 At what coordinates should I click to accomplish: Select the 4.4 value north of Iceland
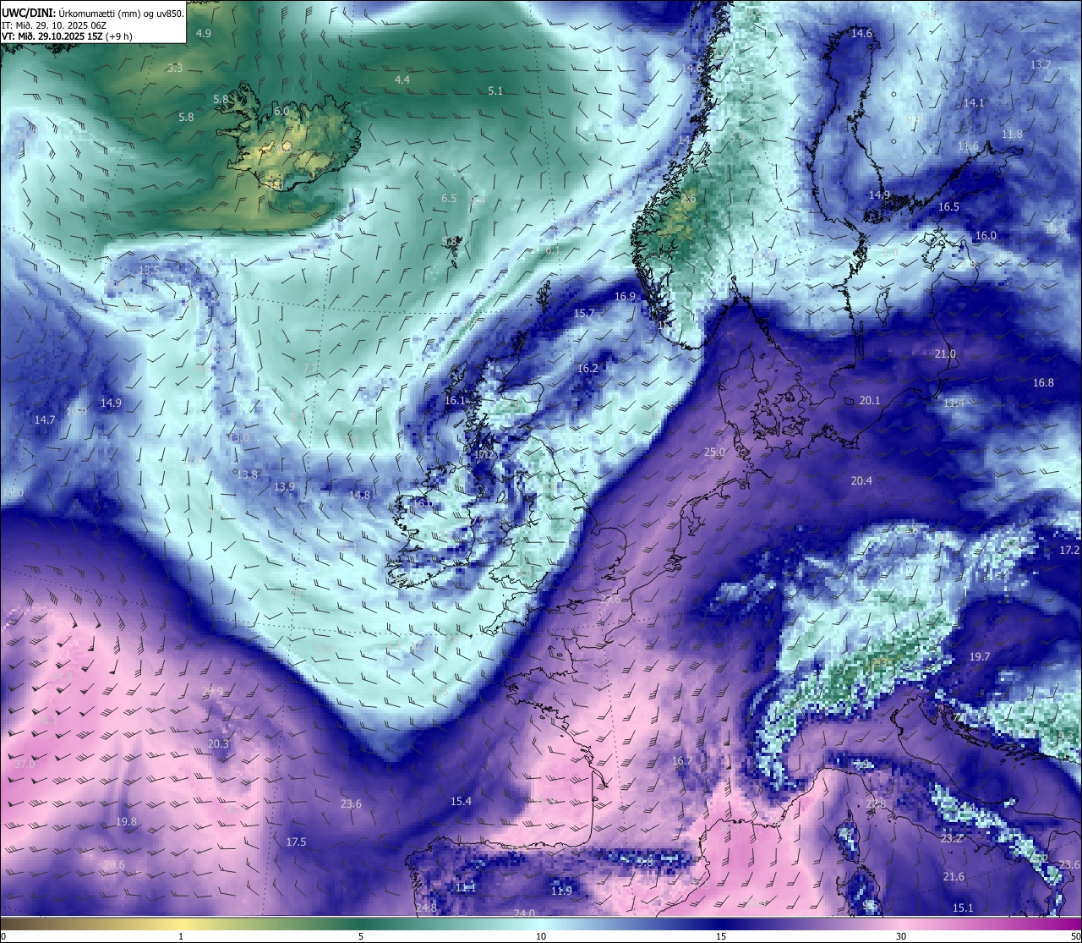click(402, 79)
